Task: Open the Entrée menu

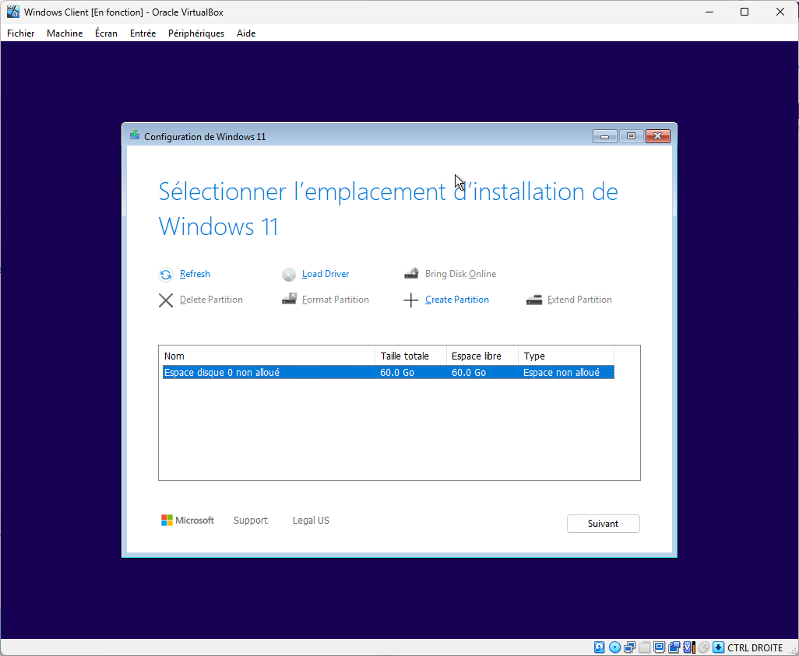Action: click(143, 33)
